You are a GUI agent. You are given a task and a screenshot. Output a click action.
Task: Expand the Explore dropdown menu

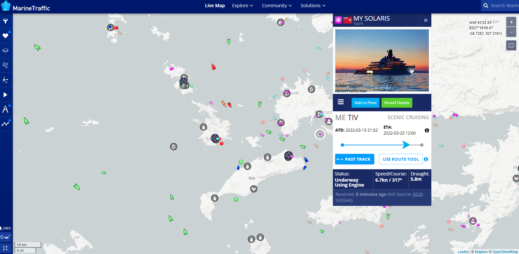[242, 6]
